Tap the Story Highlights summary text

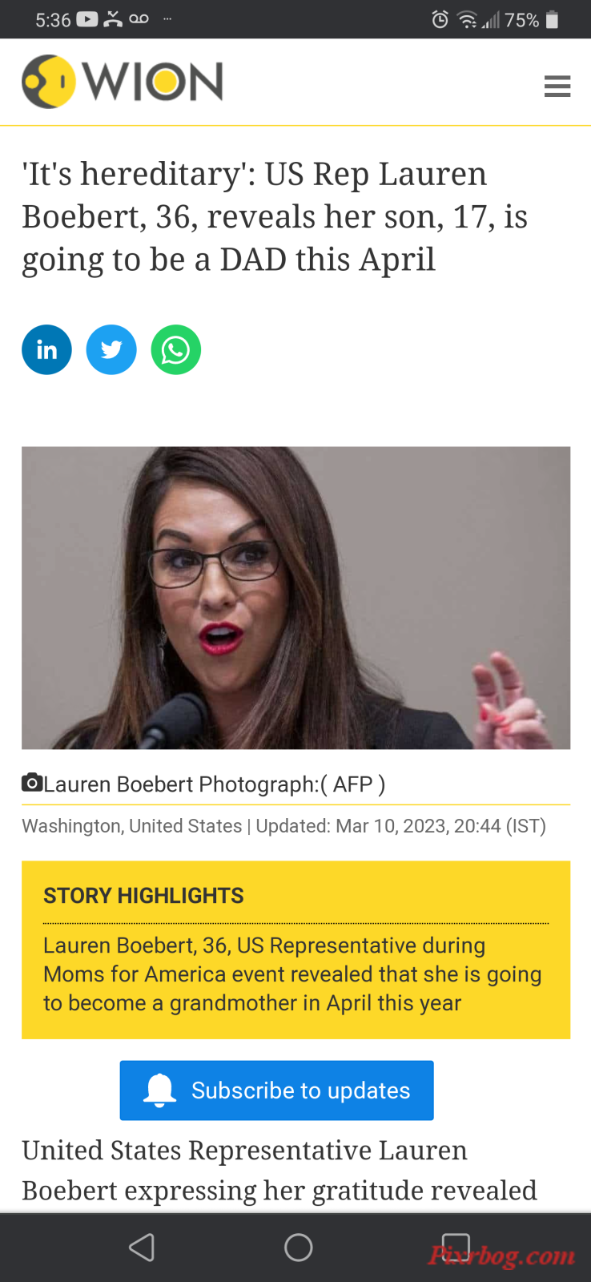click(x=292, y=974)
